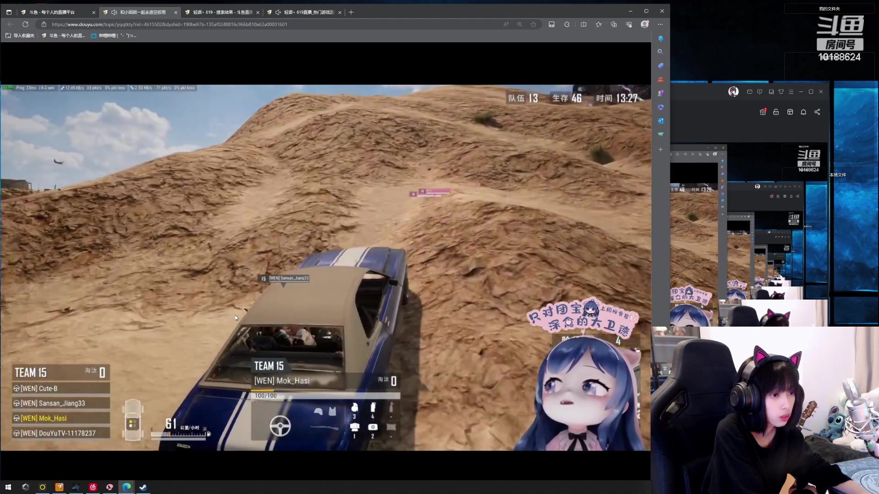Open sidebar notifications bell

coord(660,38)
